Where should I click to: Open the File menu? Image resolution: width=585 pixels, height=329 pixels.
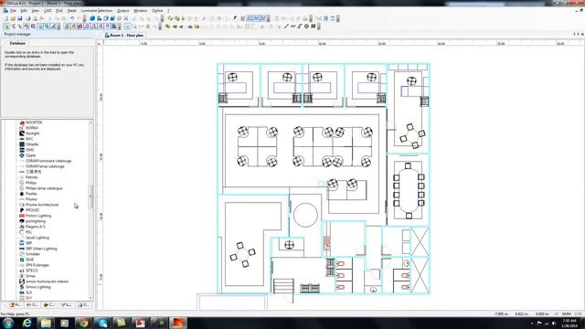(x=13, y=11)
